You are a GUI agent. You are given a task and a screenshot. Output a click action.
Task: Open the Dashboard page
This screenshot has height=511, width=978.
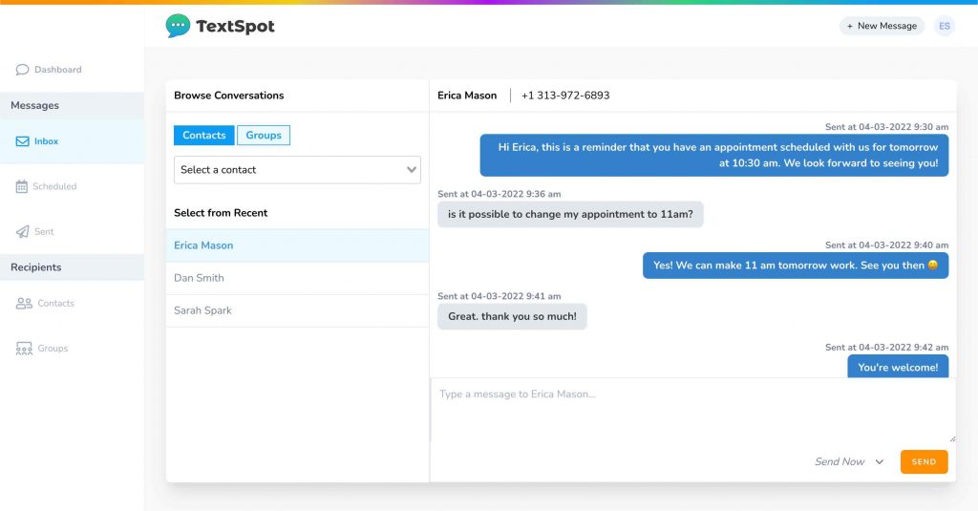click(x=57, y=70)
